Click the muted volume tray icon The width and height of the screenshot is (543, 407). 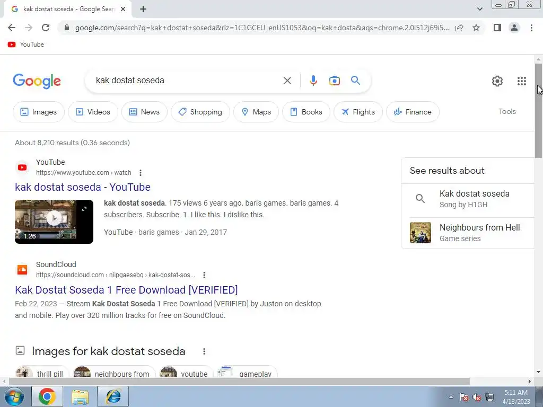tap(477, 397)
